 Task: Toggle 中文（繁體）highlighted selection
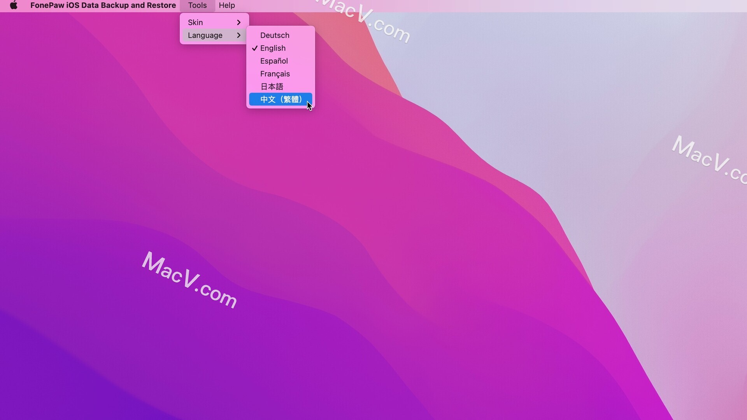click(281, 100)
